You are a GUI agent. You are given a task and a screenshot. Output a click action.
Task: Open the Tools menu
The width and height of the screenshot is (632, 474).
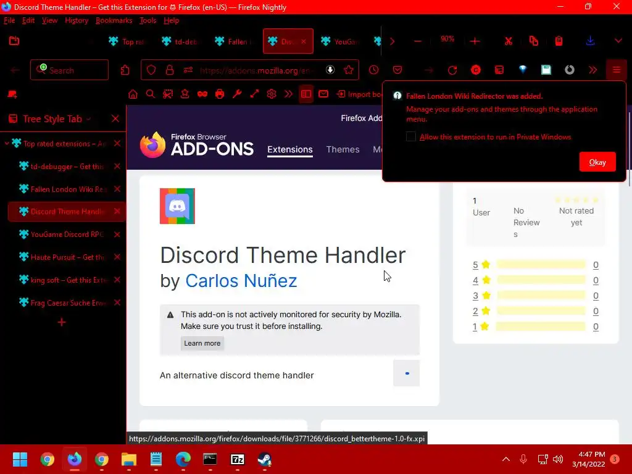(x=148, y=20)
